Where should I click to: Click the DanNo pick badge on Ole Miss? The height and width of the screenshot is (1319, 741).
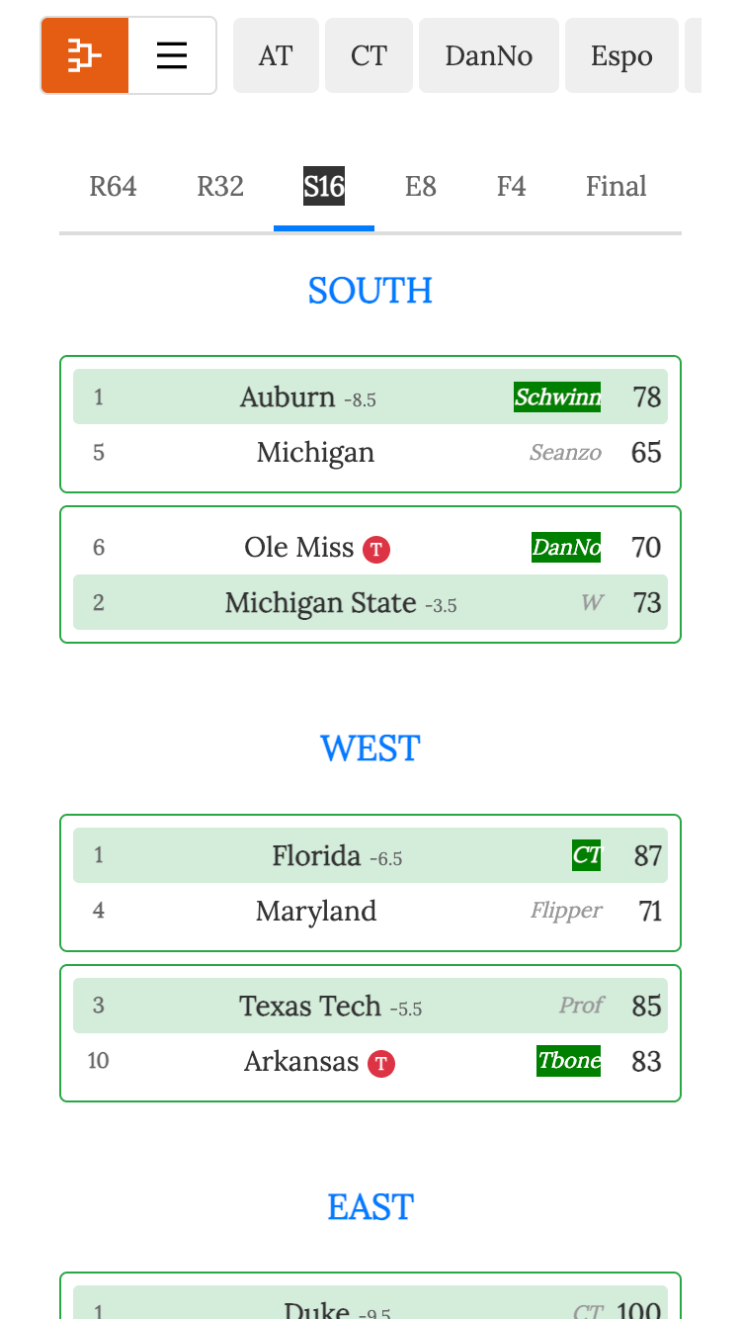[565, 547]
